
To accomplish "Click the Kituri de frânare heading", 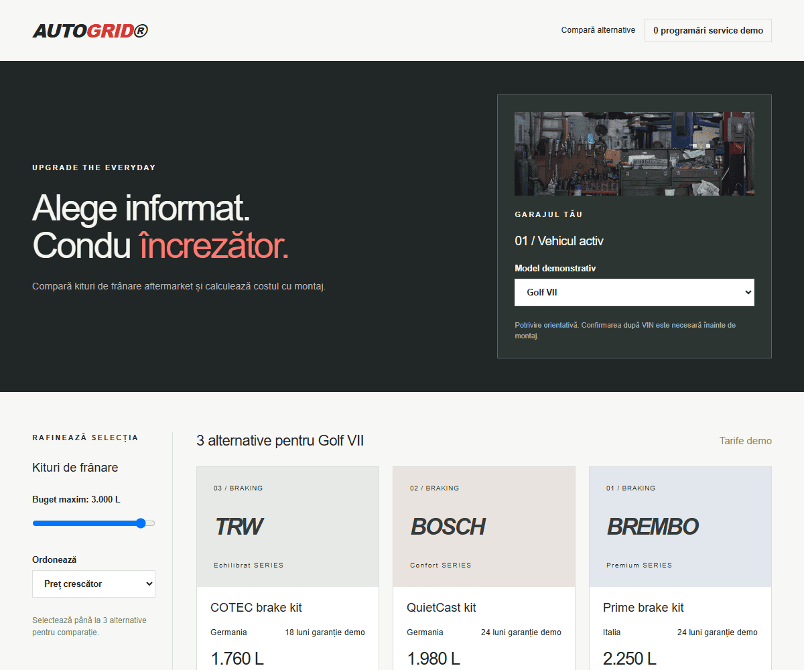I will (x=75, y=468).
